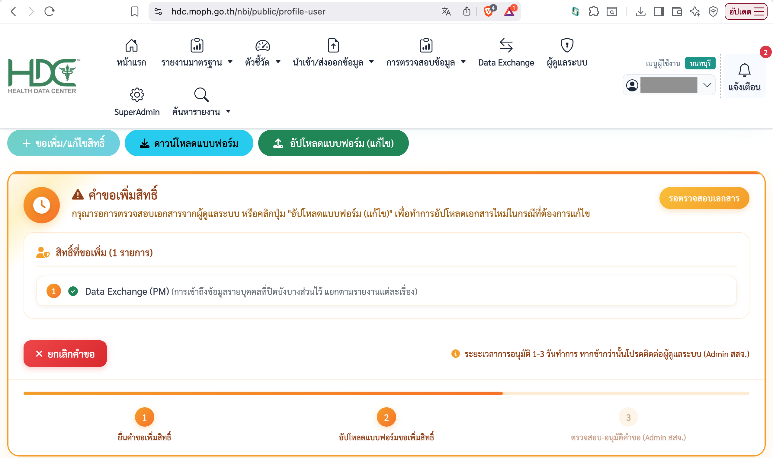Image resolution: width=773 pixels, height=458 pixels.
Task: Expand ตัวชี้วัด dropdown arrow
Action: pos(278,62)
